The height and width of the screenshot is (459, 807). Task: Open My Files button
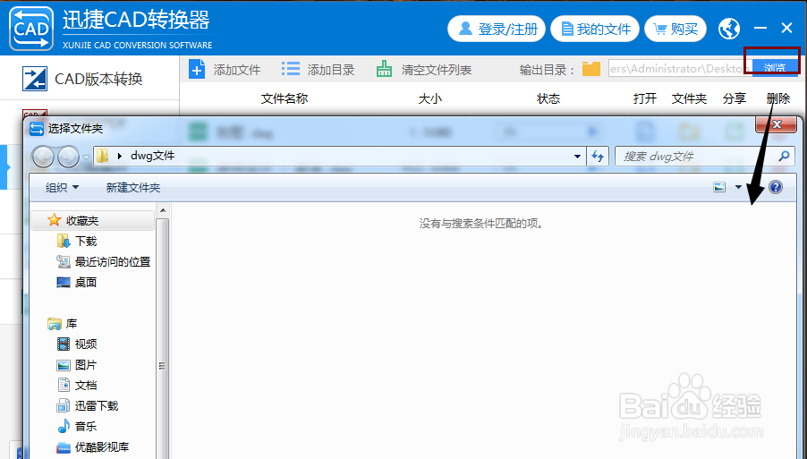pyautogui.click(x=595, y=29)
